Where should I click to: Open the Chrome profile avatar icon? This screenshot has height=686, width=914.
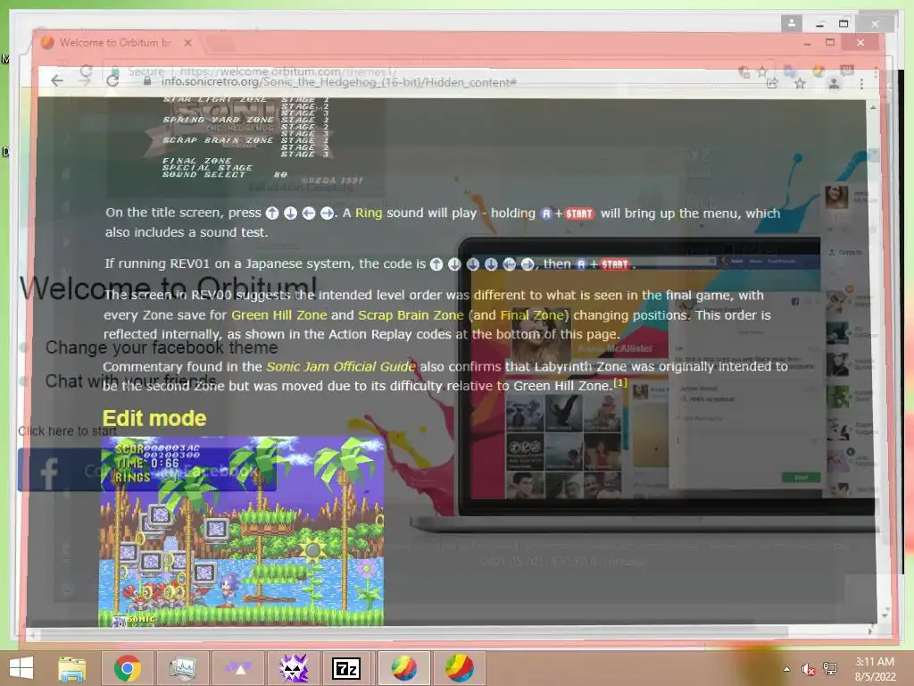(x=835, y=83)
